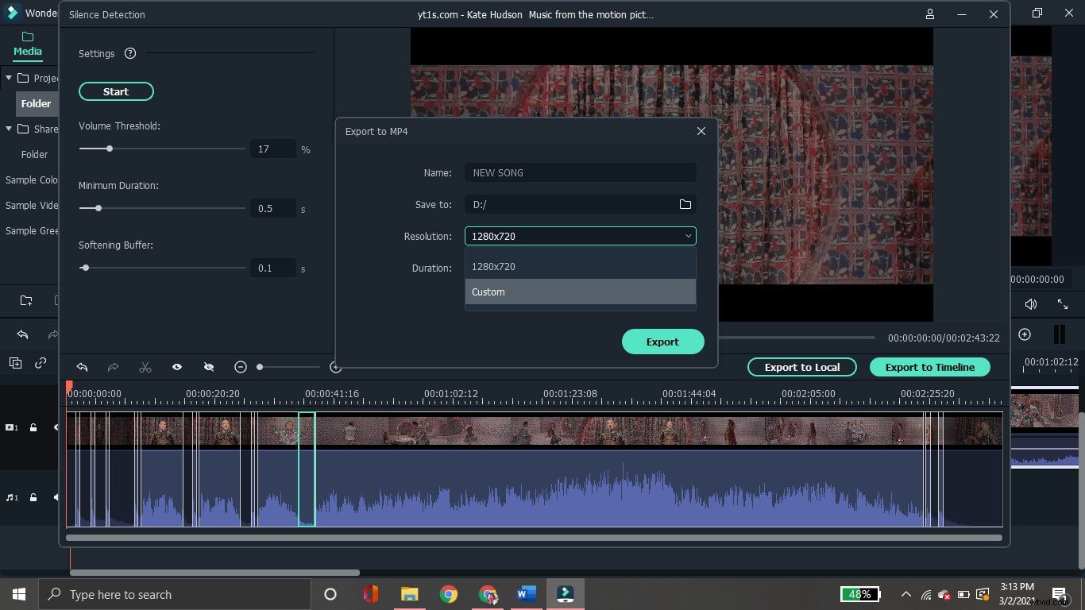Click Export to Timeline
1085x610 pixels.
tap(930, 367)
